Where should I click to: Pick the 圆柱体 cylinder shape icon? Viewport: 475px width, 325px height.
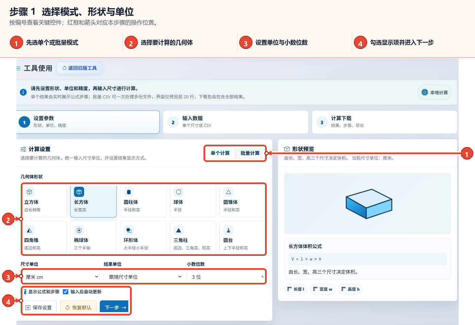tap(129, 192)
